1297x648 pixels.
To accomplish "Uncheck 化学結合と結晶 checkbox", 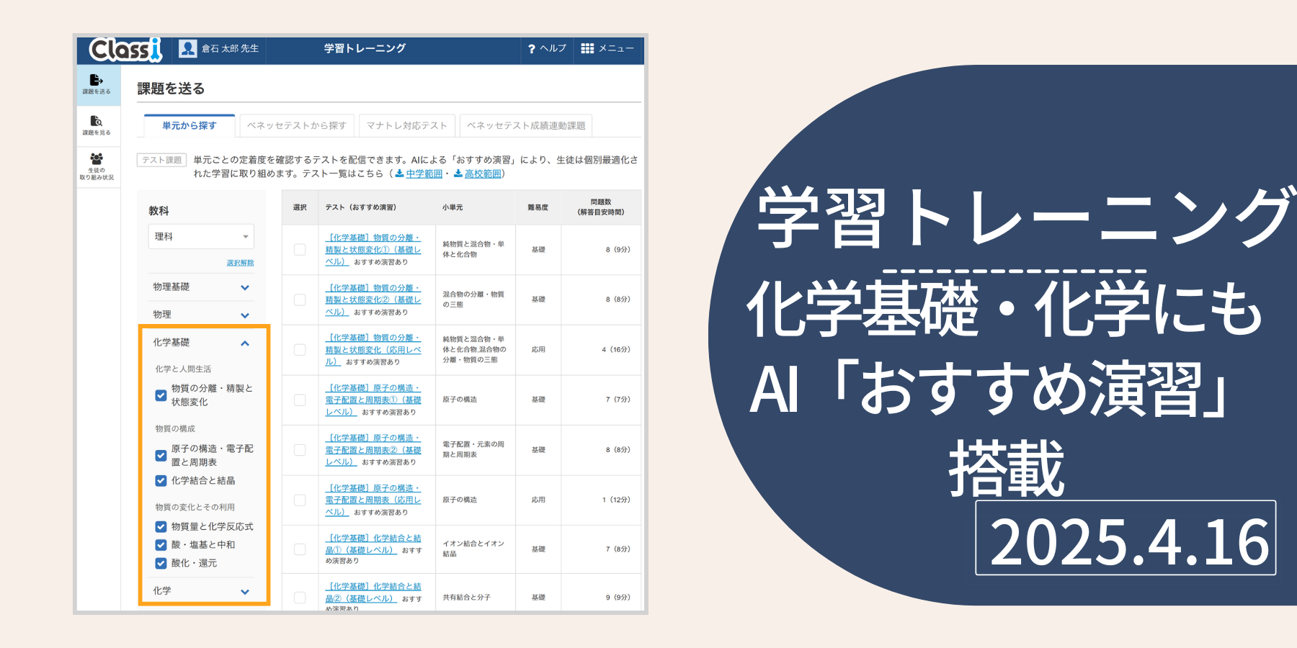I will (161, 480).
